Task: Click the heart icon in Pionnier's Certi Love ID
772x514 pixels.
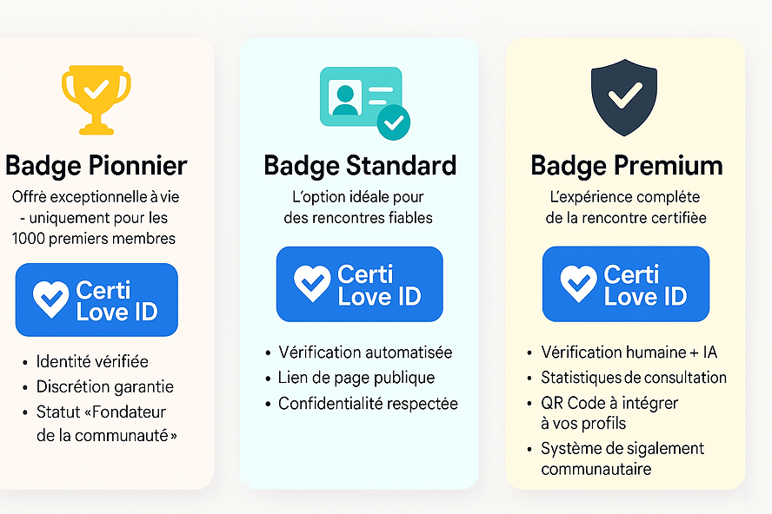Action: 50,299
